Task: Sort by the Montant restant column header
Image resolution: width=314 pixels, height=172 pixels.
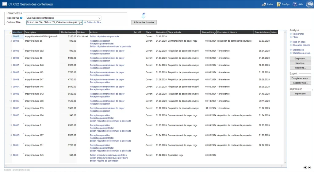Action: [x=68, y=32]
